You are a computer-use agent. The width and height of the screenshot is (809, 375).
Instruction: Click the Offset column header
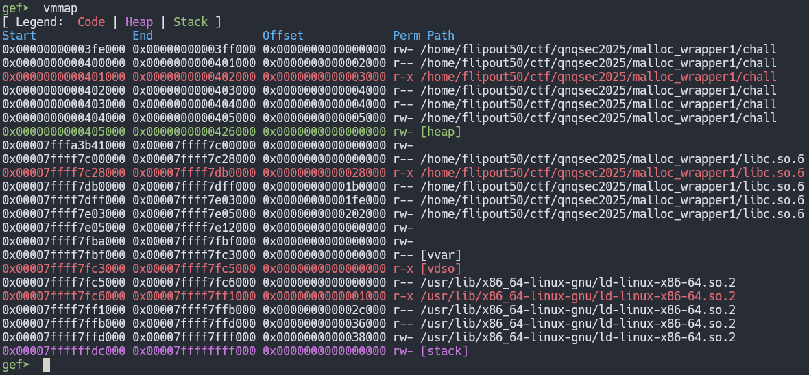point(282,36)
